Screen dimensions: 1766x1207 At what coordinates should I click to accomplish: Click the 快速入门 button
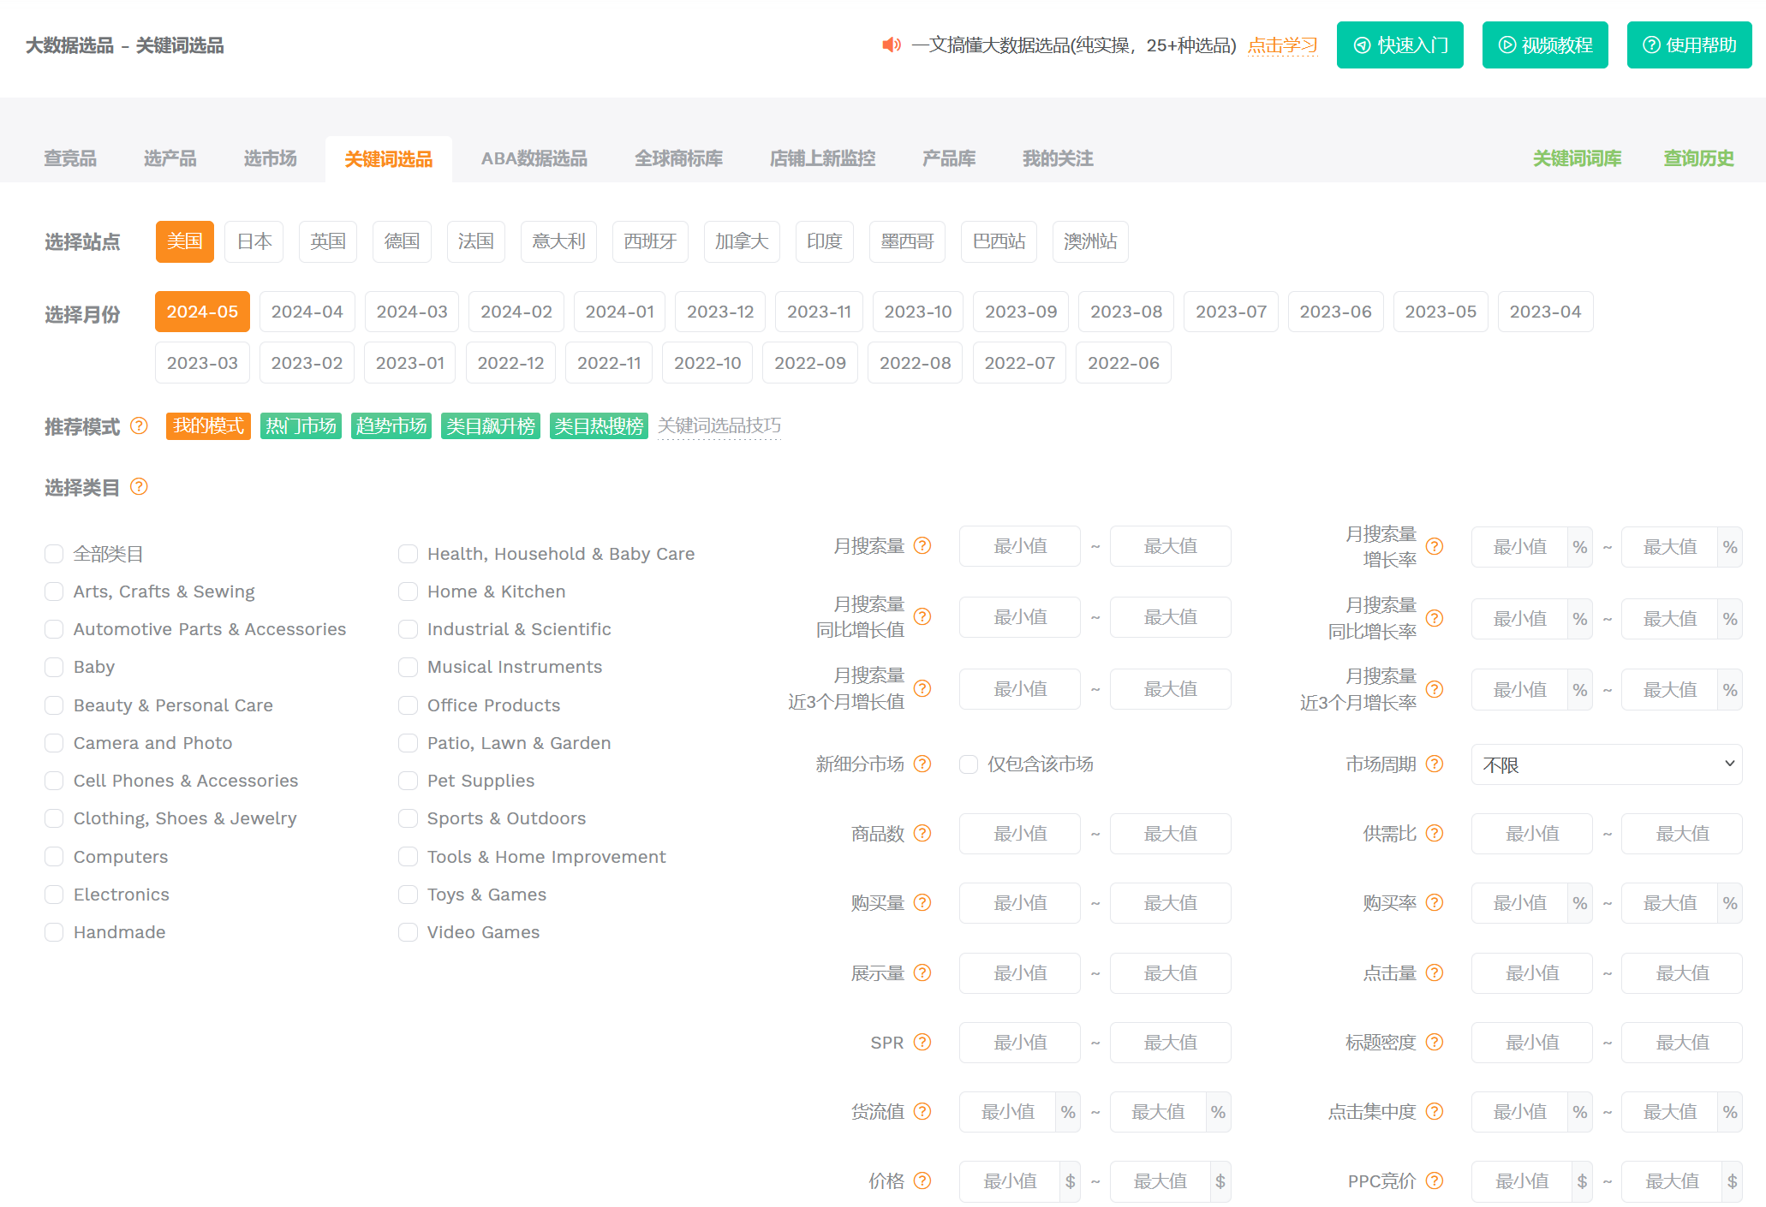coord(1399,45)
